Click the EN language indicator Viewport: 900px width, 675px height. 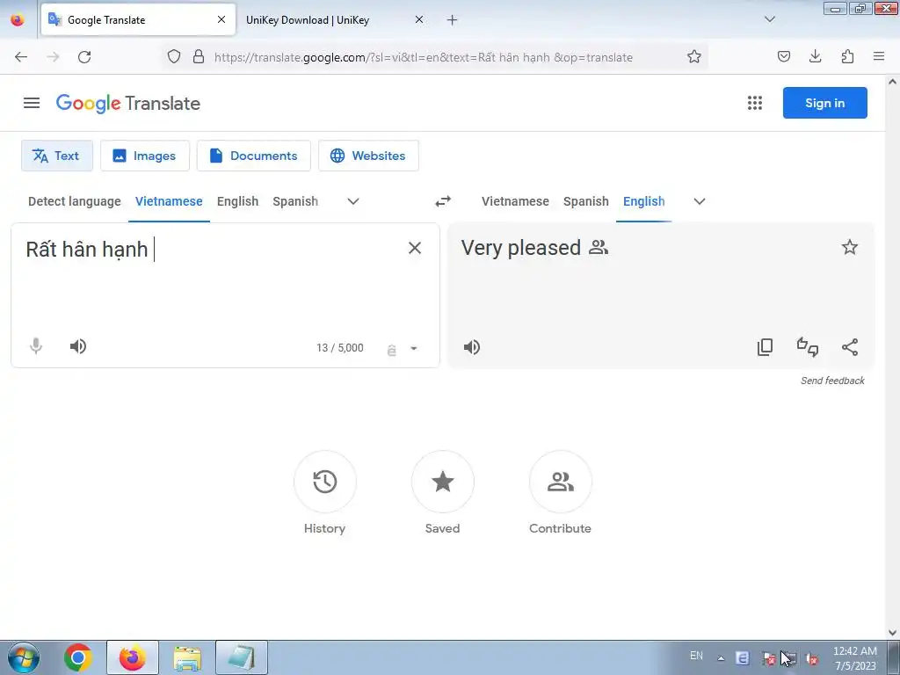click(696, 656)
